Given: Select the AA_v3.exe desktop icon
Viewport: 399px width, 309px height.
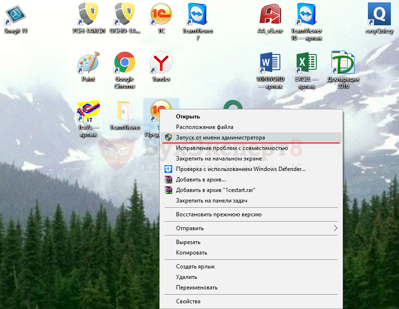Looking at the screenshot, I should coord(270,18).
